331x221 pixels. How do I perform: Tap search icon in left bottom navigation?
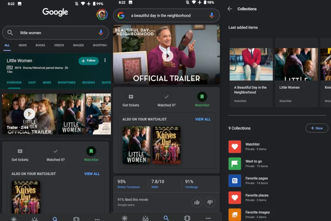point(55,219)
